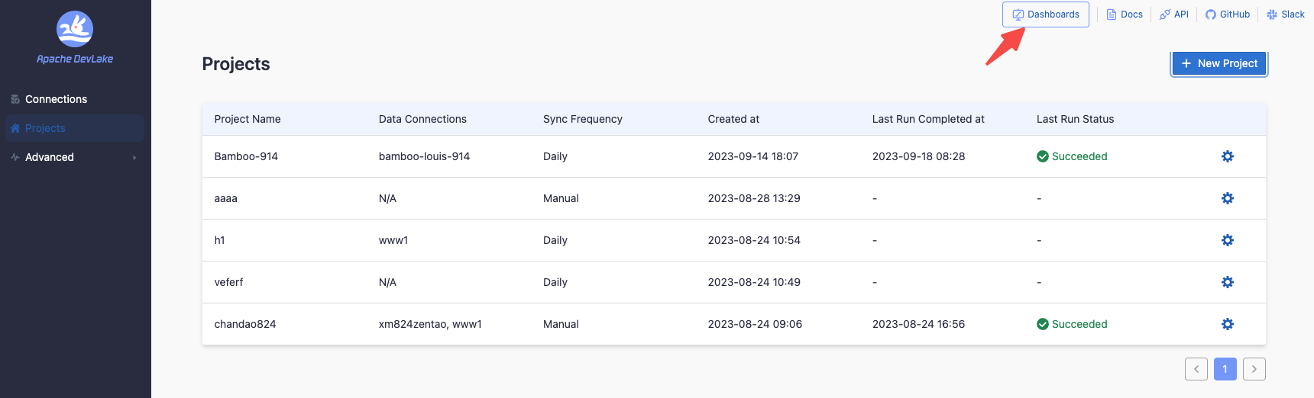The height and width of the screenshot is (398, 1314).
Task: Select page 1 in pagination
Action: click(x=1225, y=369)
